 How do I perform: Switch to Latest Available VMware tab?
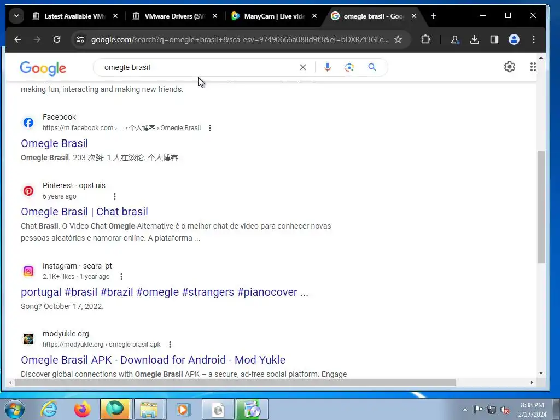click(75, 16)
